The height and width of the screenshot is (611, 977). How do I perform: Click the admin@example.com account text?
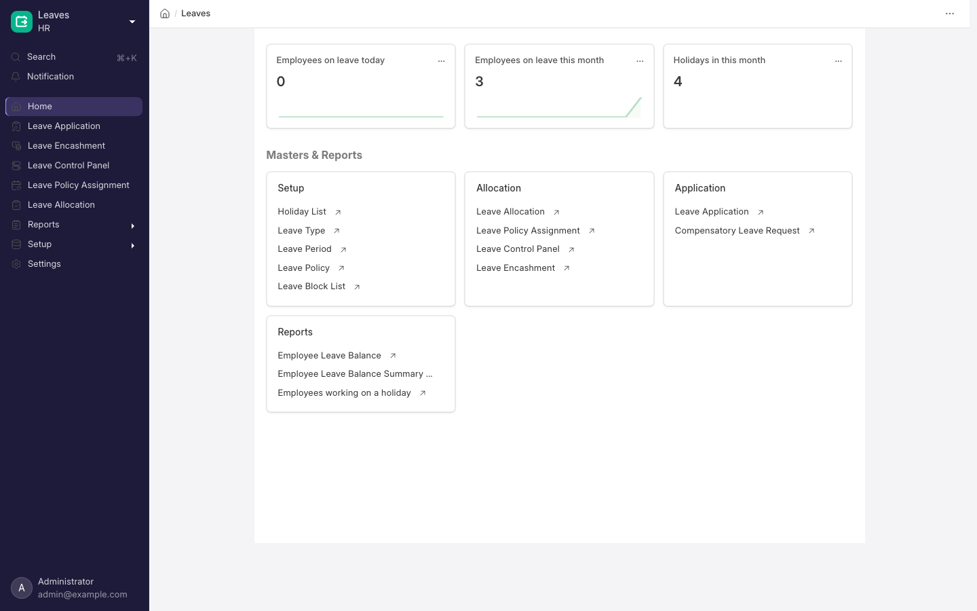[x=82, y=595]
